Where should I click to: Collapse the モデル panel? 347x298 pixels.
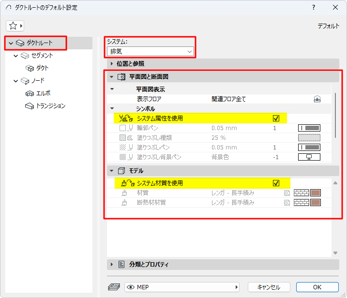click(x=112, y=171)
